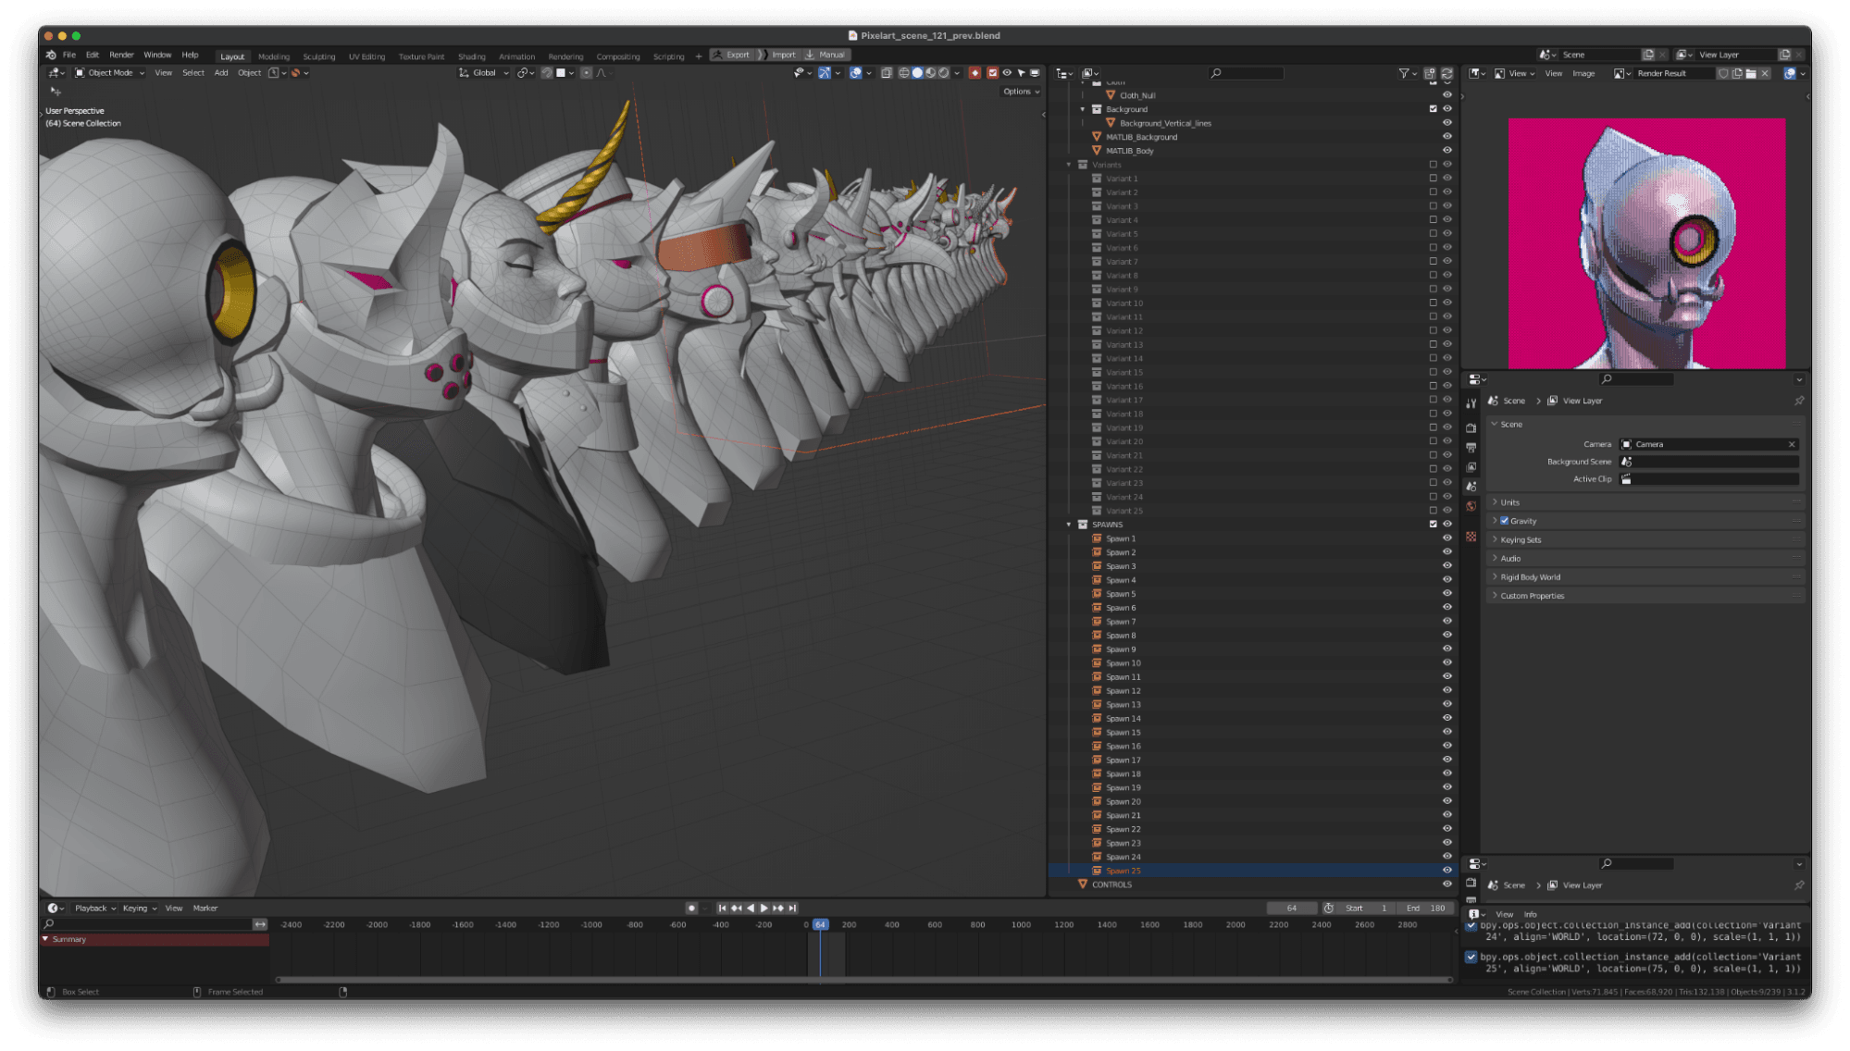Open the Add menu in viewport

click(221, 73)
